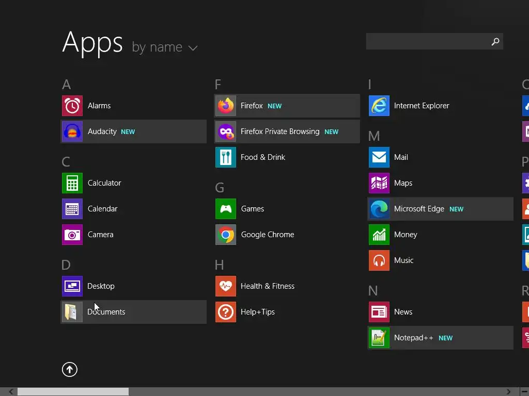Image resolution: width=529 pixels, height=396 pixels.
Task: Select the letter C group header
Action: 66,162
